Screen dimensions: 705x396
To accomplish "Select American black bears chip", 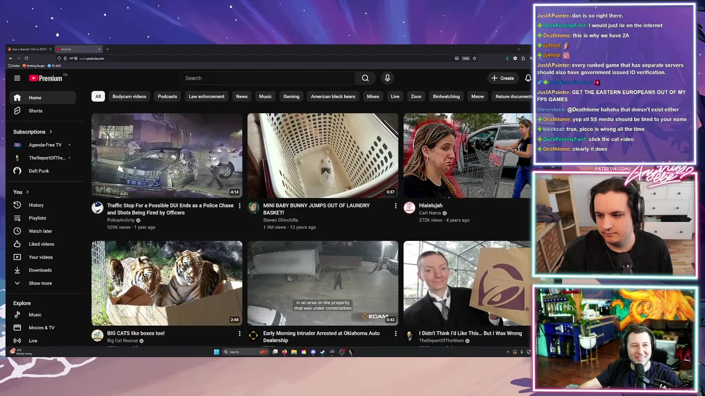I will [333, 96].
